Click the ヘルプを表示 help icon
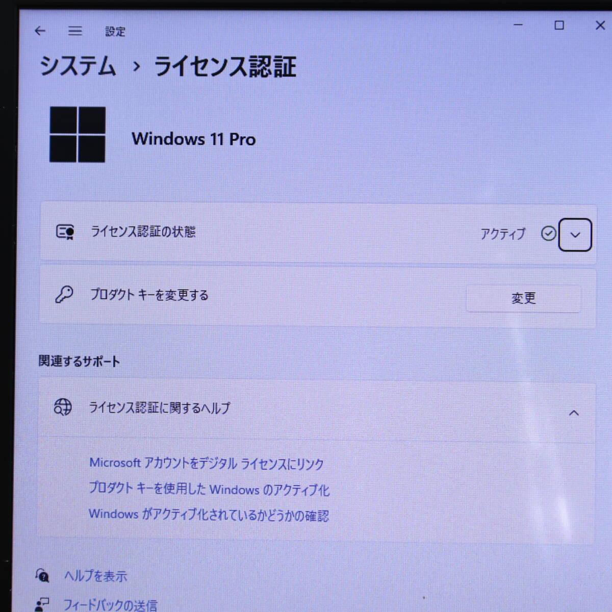This screenshot has width=612, height=612. (42, 575)
